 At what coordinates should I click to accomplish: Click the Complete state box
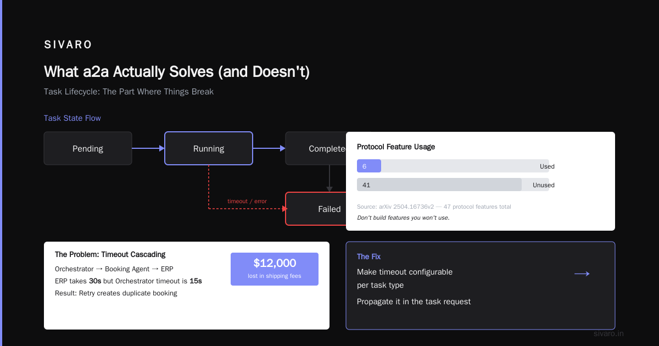[x=316, y=148]
